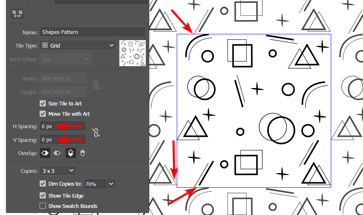The height and width of the screenshot is (215, 363).
Task: Activate the Pattern Tile Tool icon
Action: [x=17, y=14]
